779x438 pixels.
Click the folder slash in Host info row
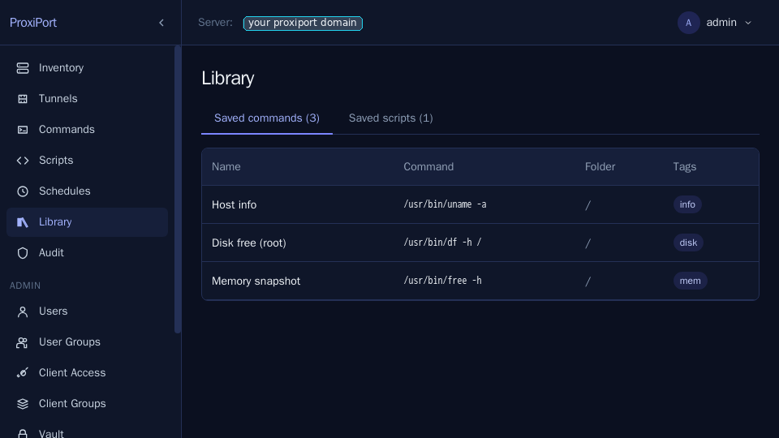(587, 205)
